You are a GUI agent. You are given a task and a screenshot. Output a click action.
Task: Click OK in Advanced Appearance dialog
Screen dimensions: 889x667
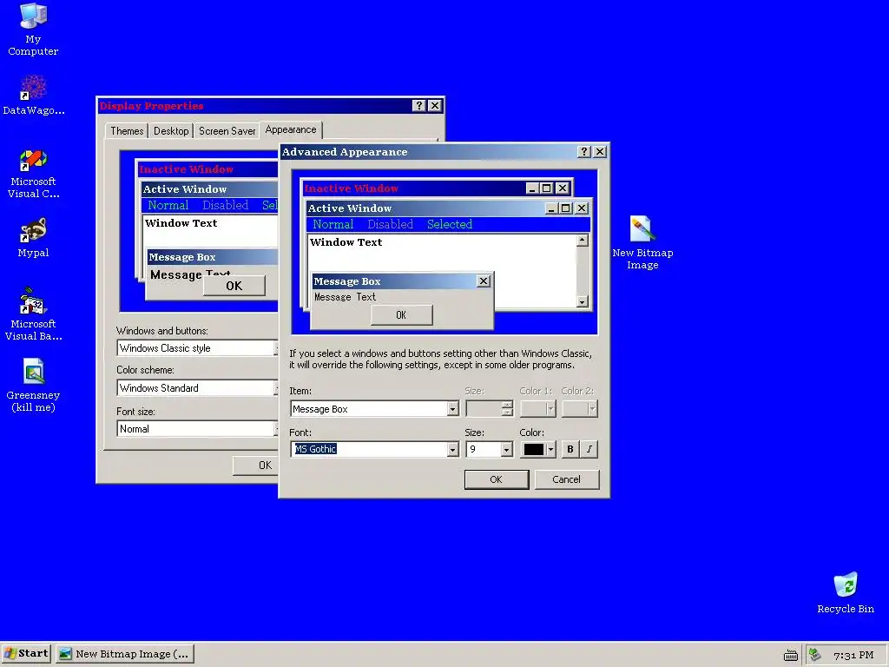coord(496,479)
